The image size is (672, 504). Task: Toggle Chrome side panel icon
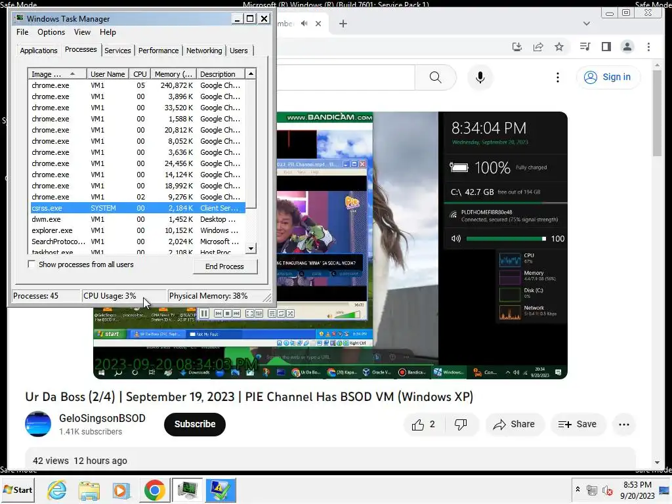point(606,47)
